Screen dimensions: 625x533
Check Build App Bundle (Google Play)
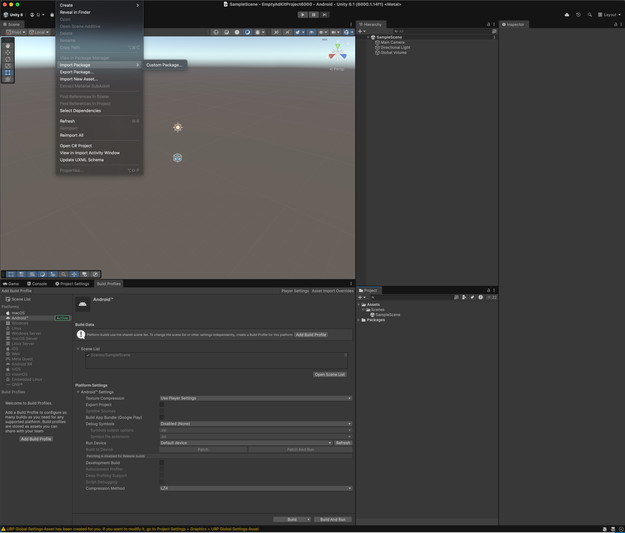(x=162, y=417)
